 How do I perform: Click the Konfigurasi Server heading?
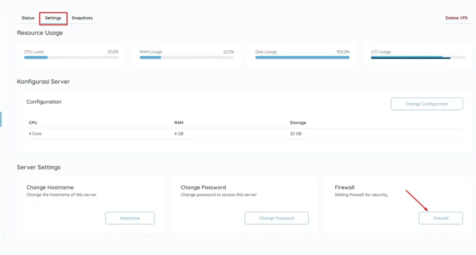[x=43, y=81]
